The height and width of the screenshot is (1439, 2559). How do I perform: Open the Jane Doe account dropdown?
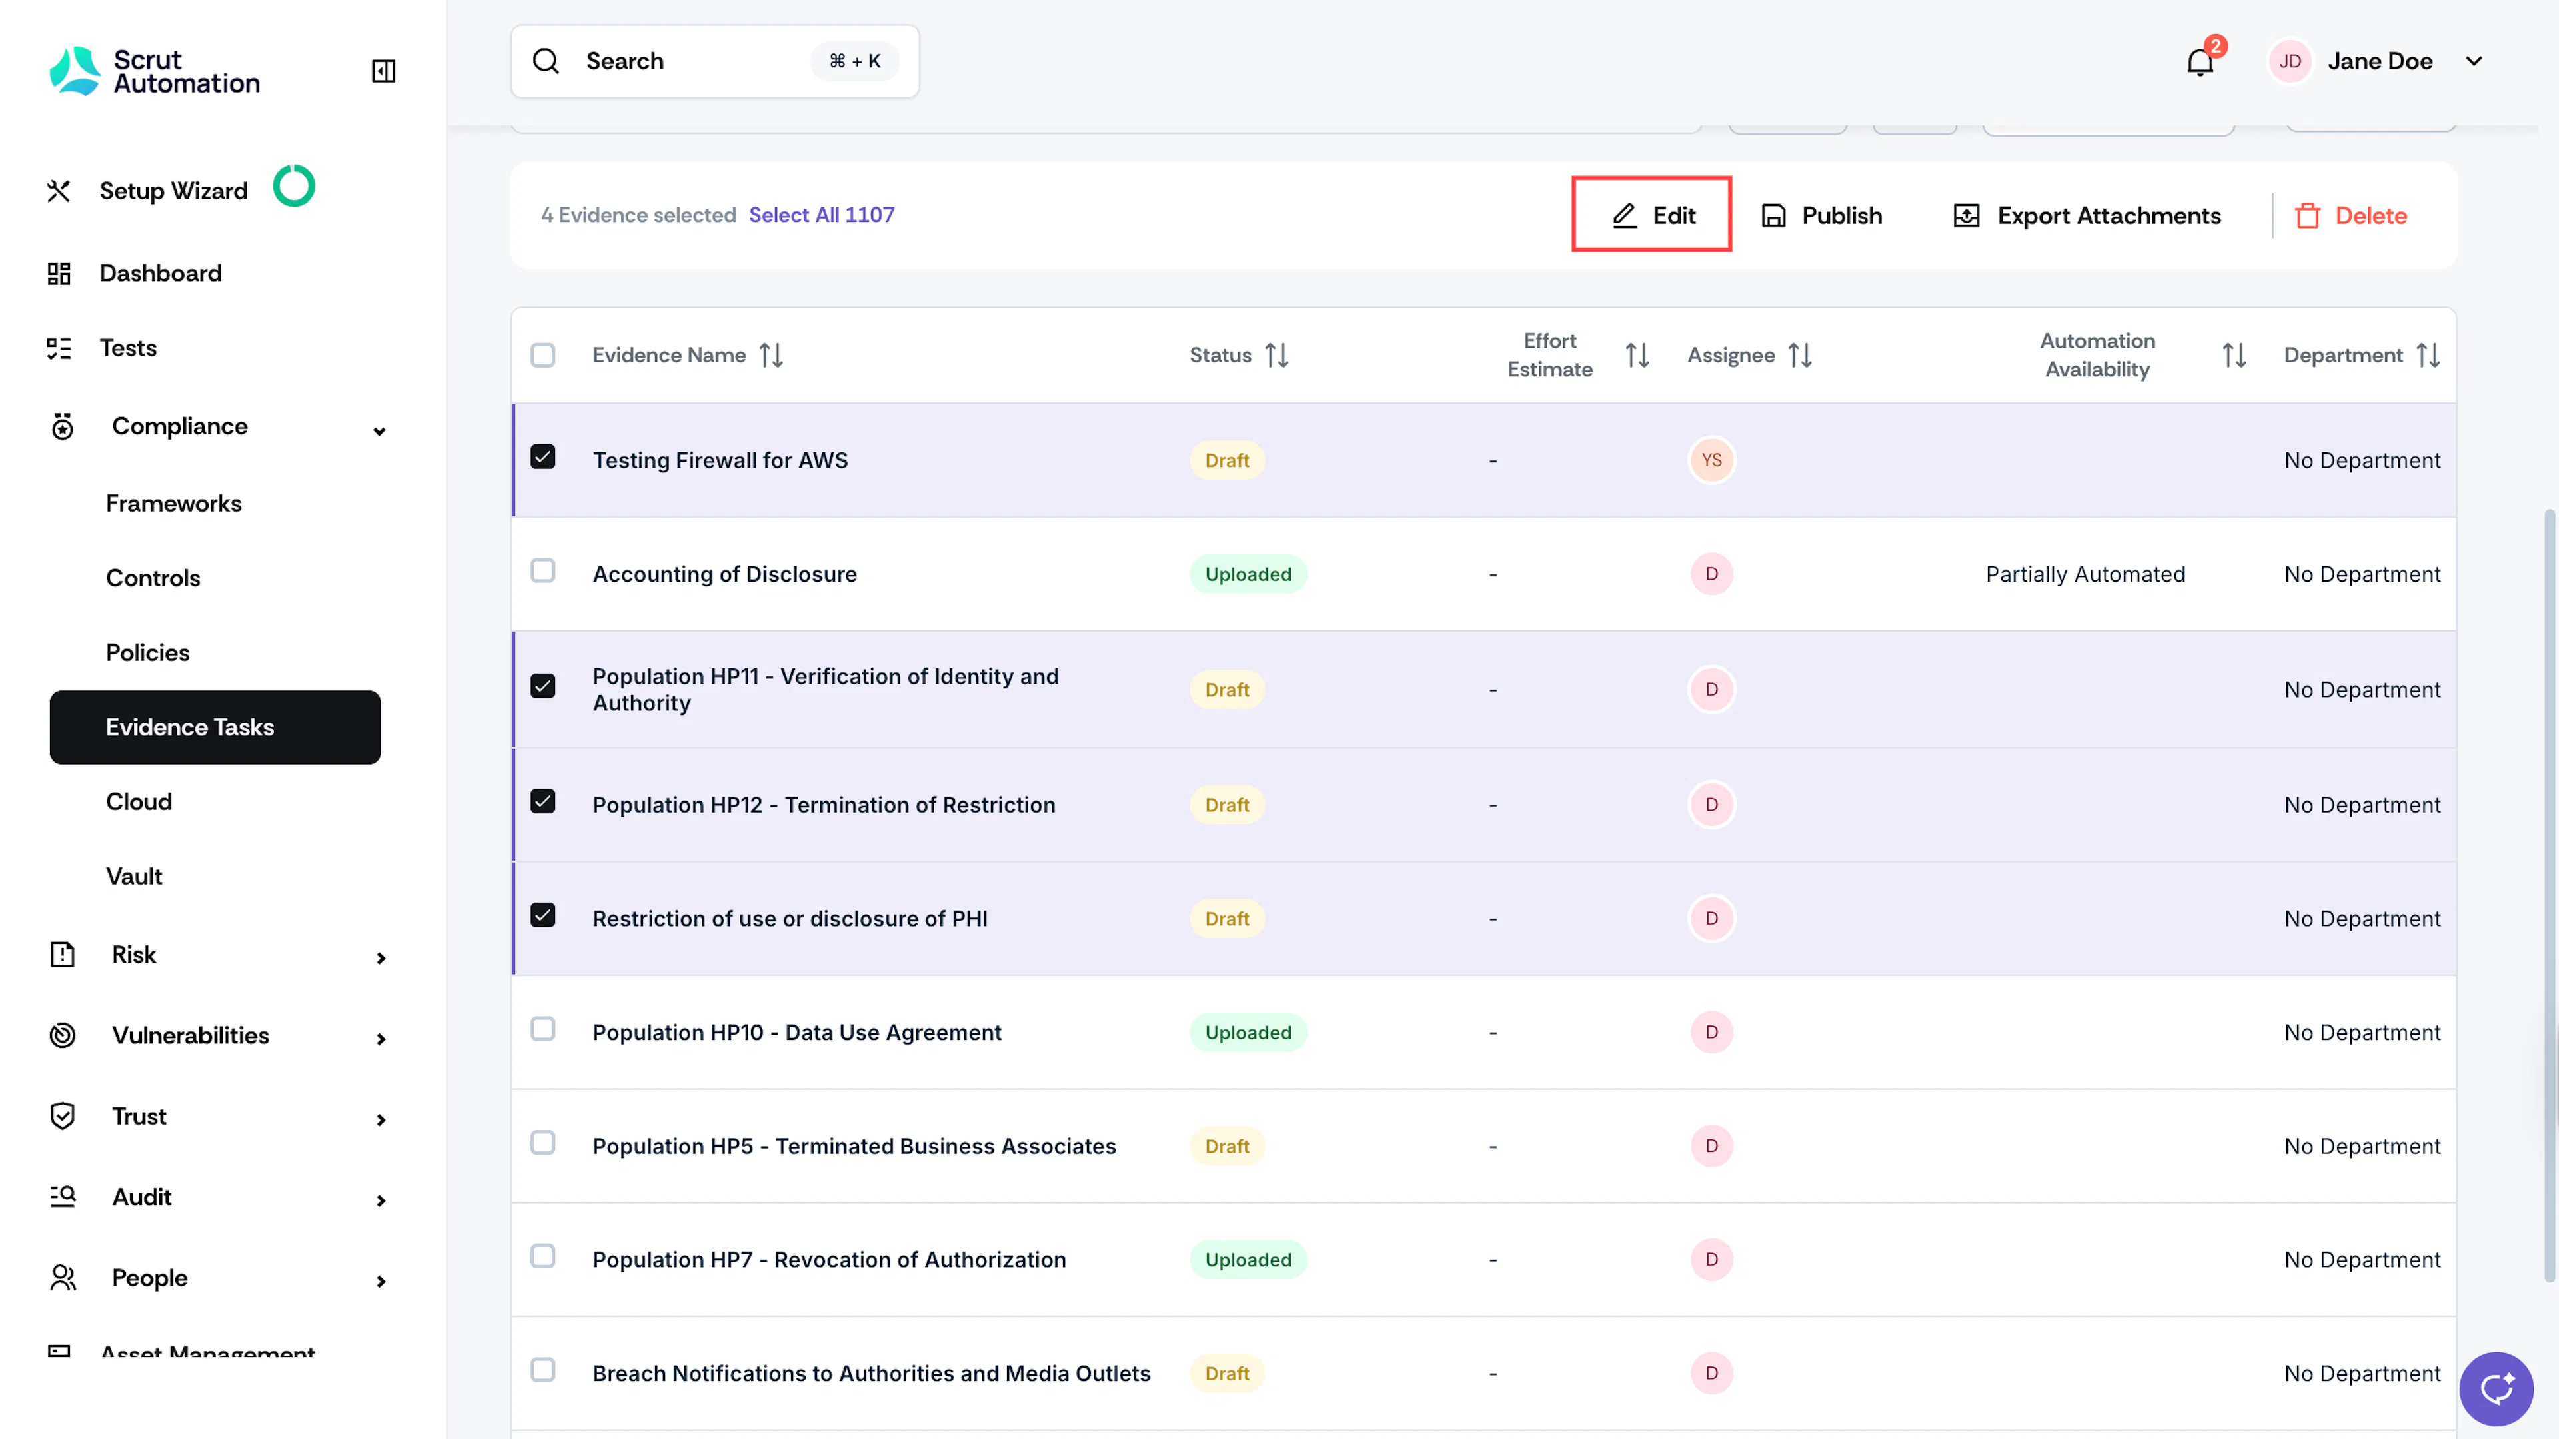coord(2474,61)
